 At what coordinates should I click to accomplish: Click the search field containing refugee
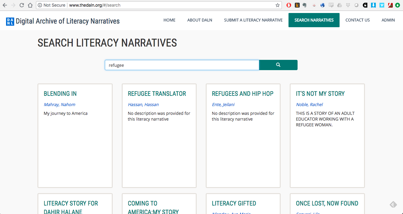(x=182, y=65)
